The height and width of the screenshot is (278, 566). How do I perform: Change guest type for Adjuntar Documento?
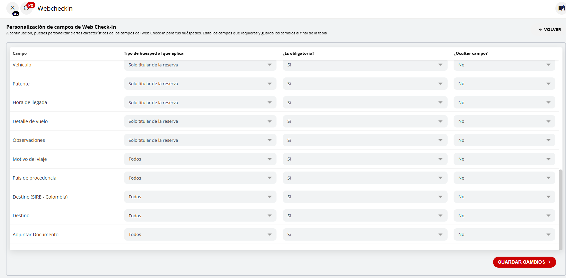tap(200, 235)
